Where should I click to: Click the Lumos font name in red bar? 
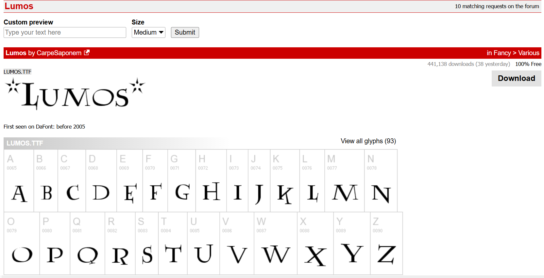click(16, 53)
